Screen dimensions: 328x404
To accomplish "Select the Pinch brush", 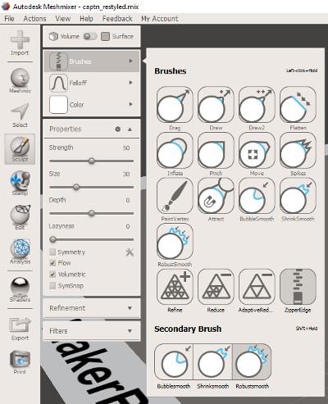I will coord(216,150).
